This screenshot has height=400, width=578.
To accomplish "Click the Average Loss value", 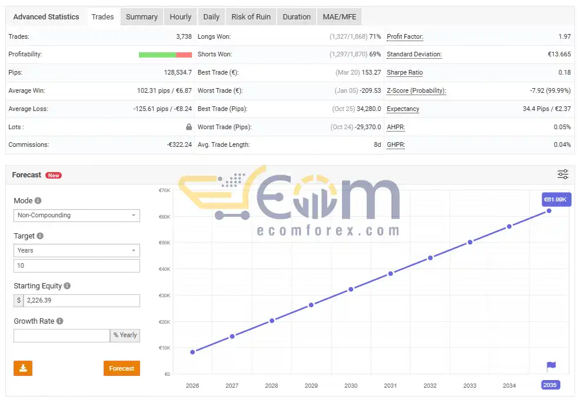I will pos(162,109).
